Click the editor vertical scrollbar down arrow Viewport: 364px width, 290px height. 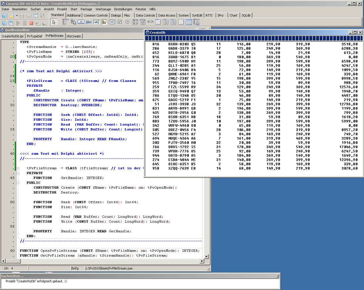coord(206,256)
